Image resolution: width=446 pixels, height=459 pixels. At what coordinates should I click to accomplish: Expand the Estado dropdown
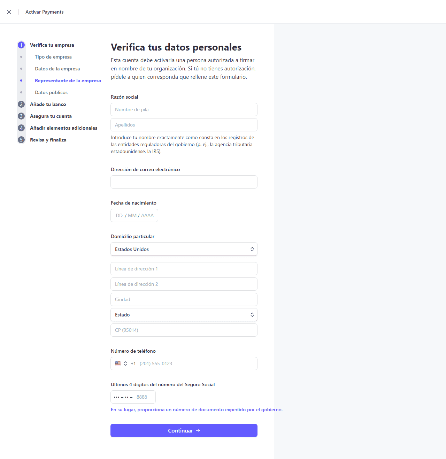(184, 315)
